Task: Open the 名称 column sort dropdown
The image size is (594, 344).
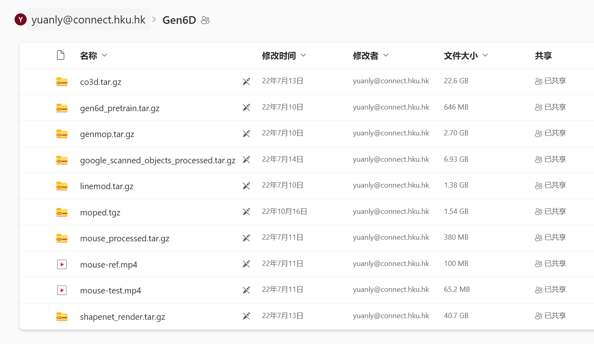Action: pyautogui.click(x=104, y=55)
